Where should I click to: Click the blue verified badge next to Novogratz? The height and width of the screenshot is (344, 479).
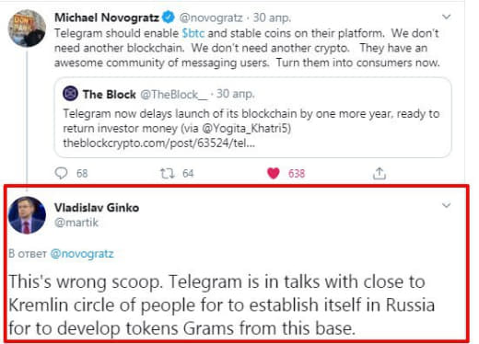pyautogui.click(x=169, y=17)
